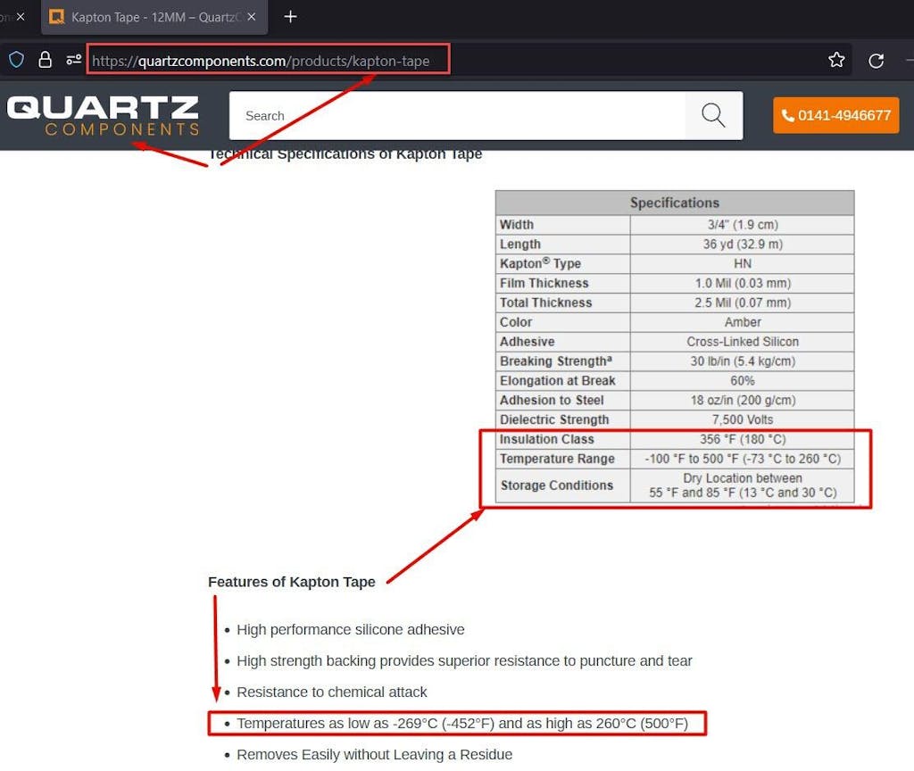This screenshot has height=771, width=914.
Task: Click the Cross-Linked Silicon adhesive value
Action: click(x=742, y=342)
